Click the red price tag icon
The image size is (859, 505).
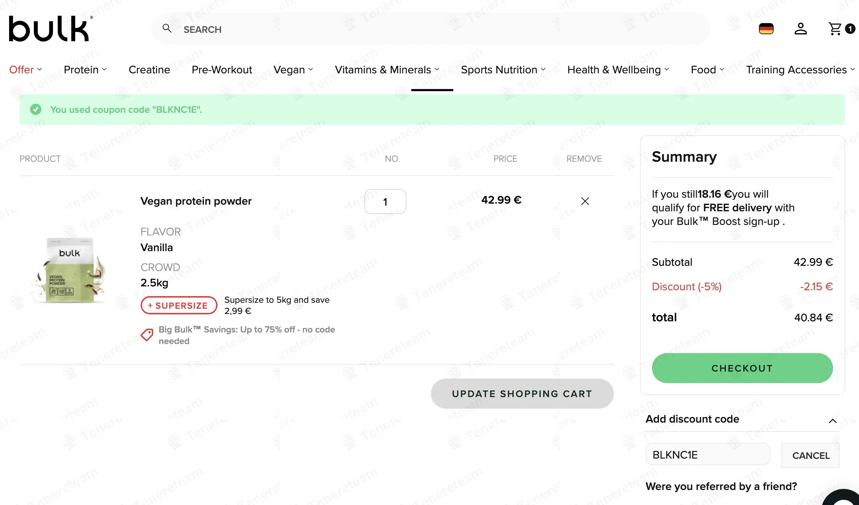click(x=147, y=335)
